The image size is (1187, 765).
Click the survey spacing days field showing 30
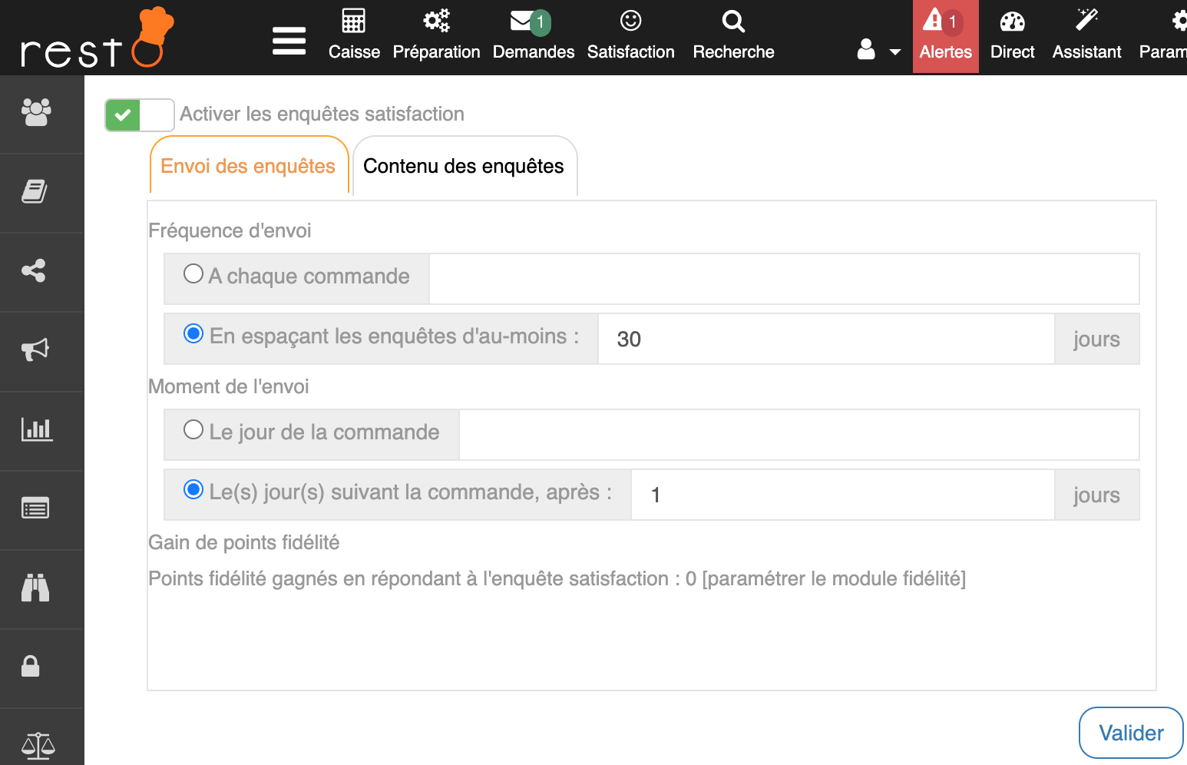[x=825, y=339]
